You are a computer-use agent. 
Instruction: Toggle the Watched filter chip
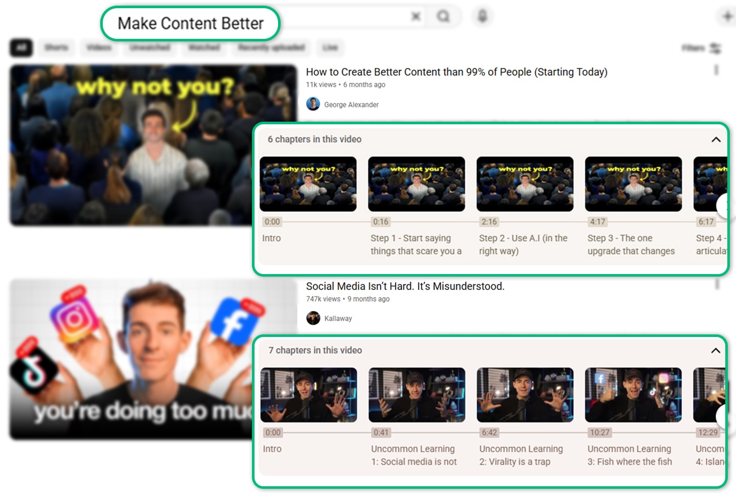click(204, 48)
